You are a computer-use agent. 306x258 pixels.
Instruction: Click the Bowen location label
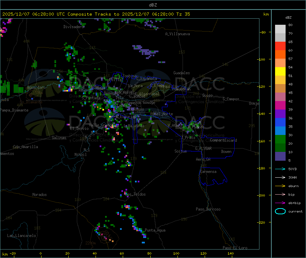226,151
